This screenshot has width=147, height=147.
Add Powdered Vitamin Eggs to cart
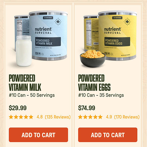click(x=108, y=135)
